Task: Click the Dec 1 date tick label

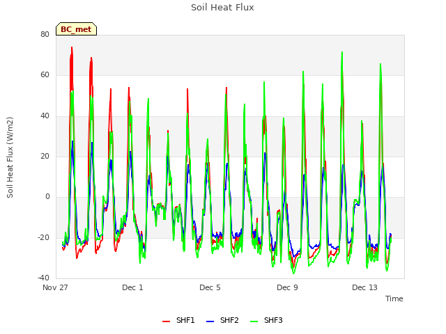Action: [132, 287]
